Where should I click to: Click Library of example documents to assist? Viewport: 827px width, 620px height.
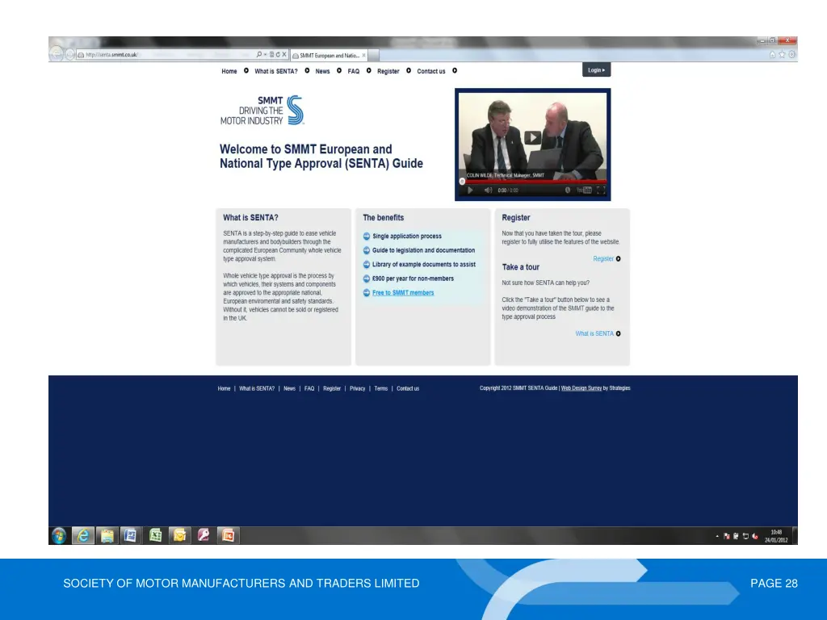(424, 265)
